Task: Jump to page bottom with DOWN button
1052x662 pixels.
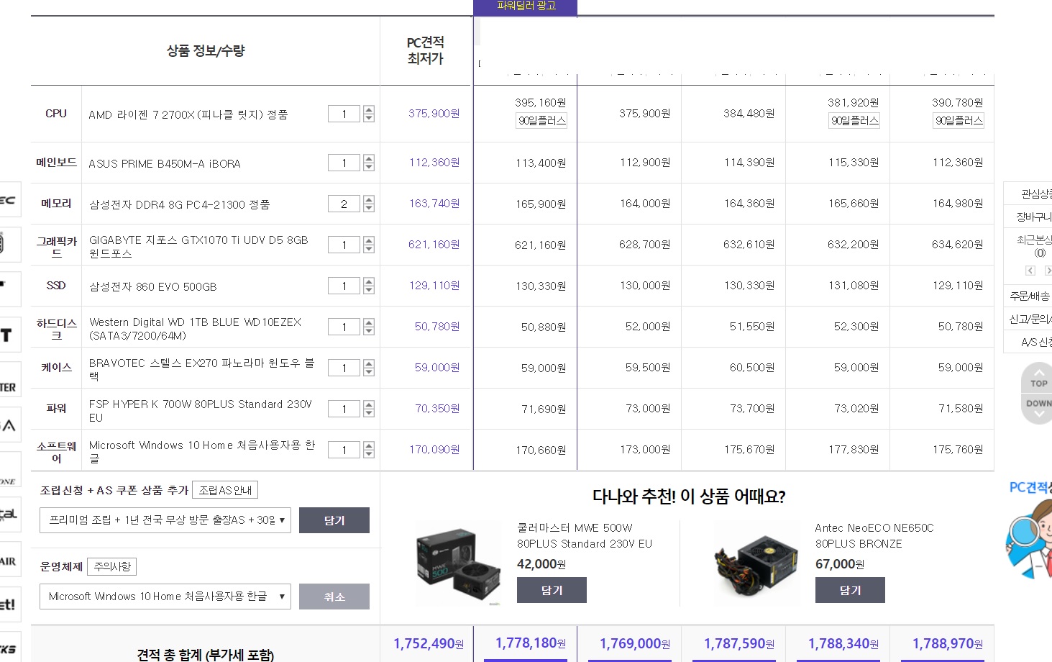Action: pyautogui.click(x=1038, y=408)
